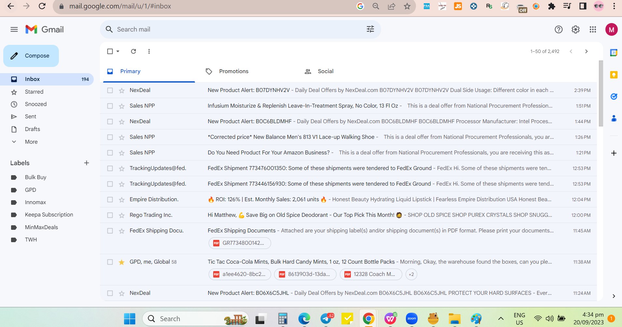Viewport: 622px width, 327px height.
Task: Open the Bulk Buy label
Action: coord(36,177)
